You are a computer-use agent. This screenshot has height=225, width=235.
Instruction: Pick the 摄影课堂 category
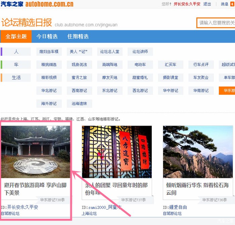(171, 78)
